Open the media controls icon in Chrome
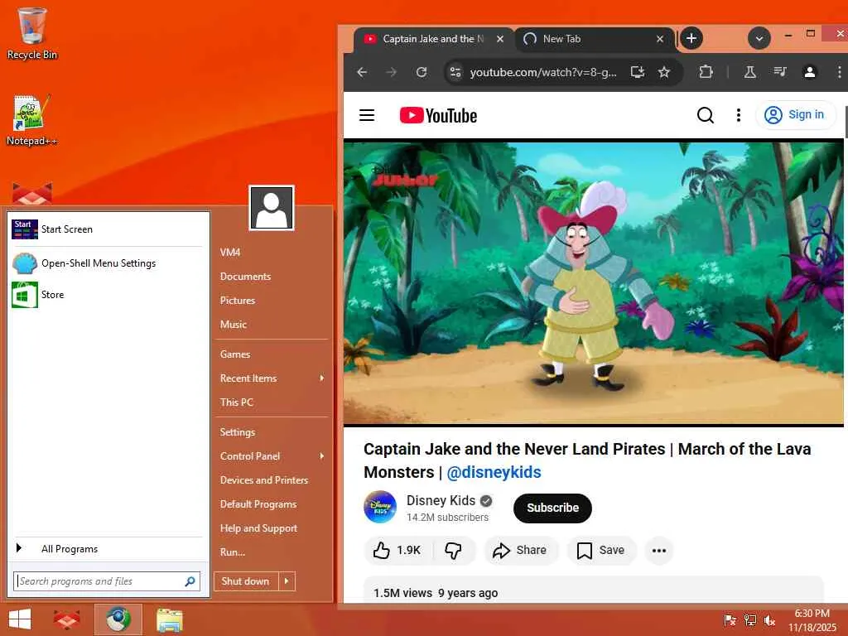The height and width of the screenshot is (636, 848). coord(780,72)
